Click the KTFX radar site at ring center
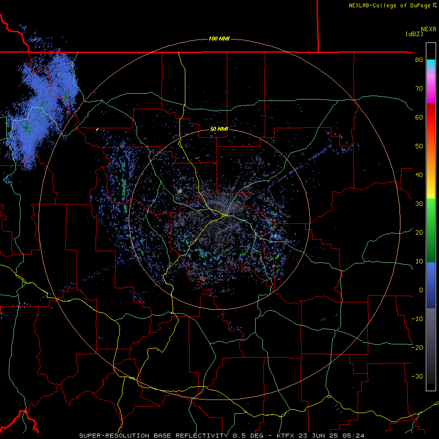The image size is (439, 439). (x=219, y=219)
